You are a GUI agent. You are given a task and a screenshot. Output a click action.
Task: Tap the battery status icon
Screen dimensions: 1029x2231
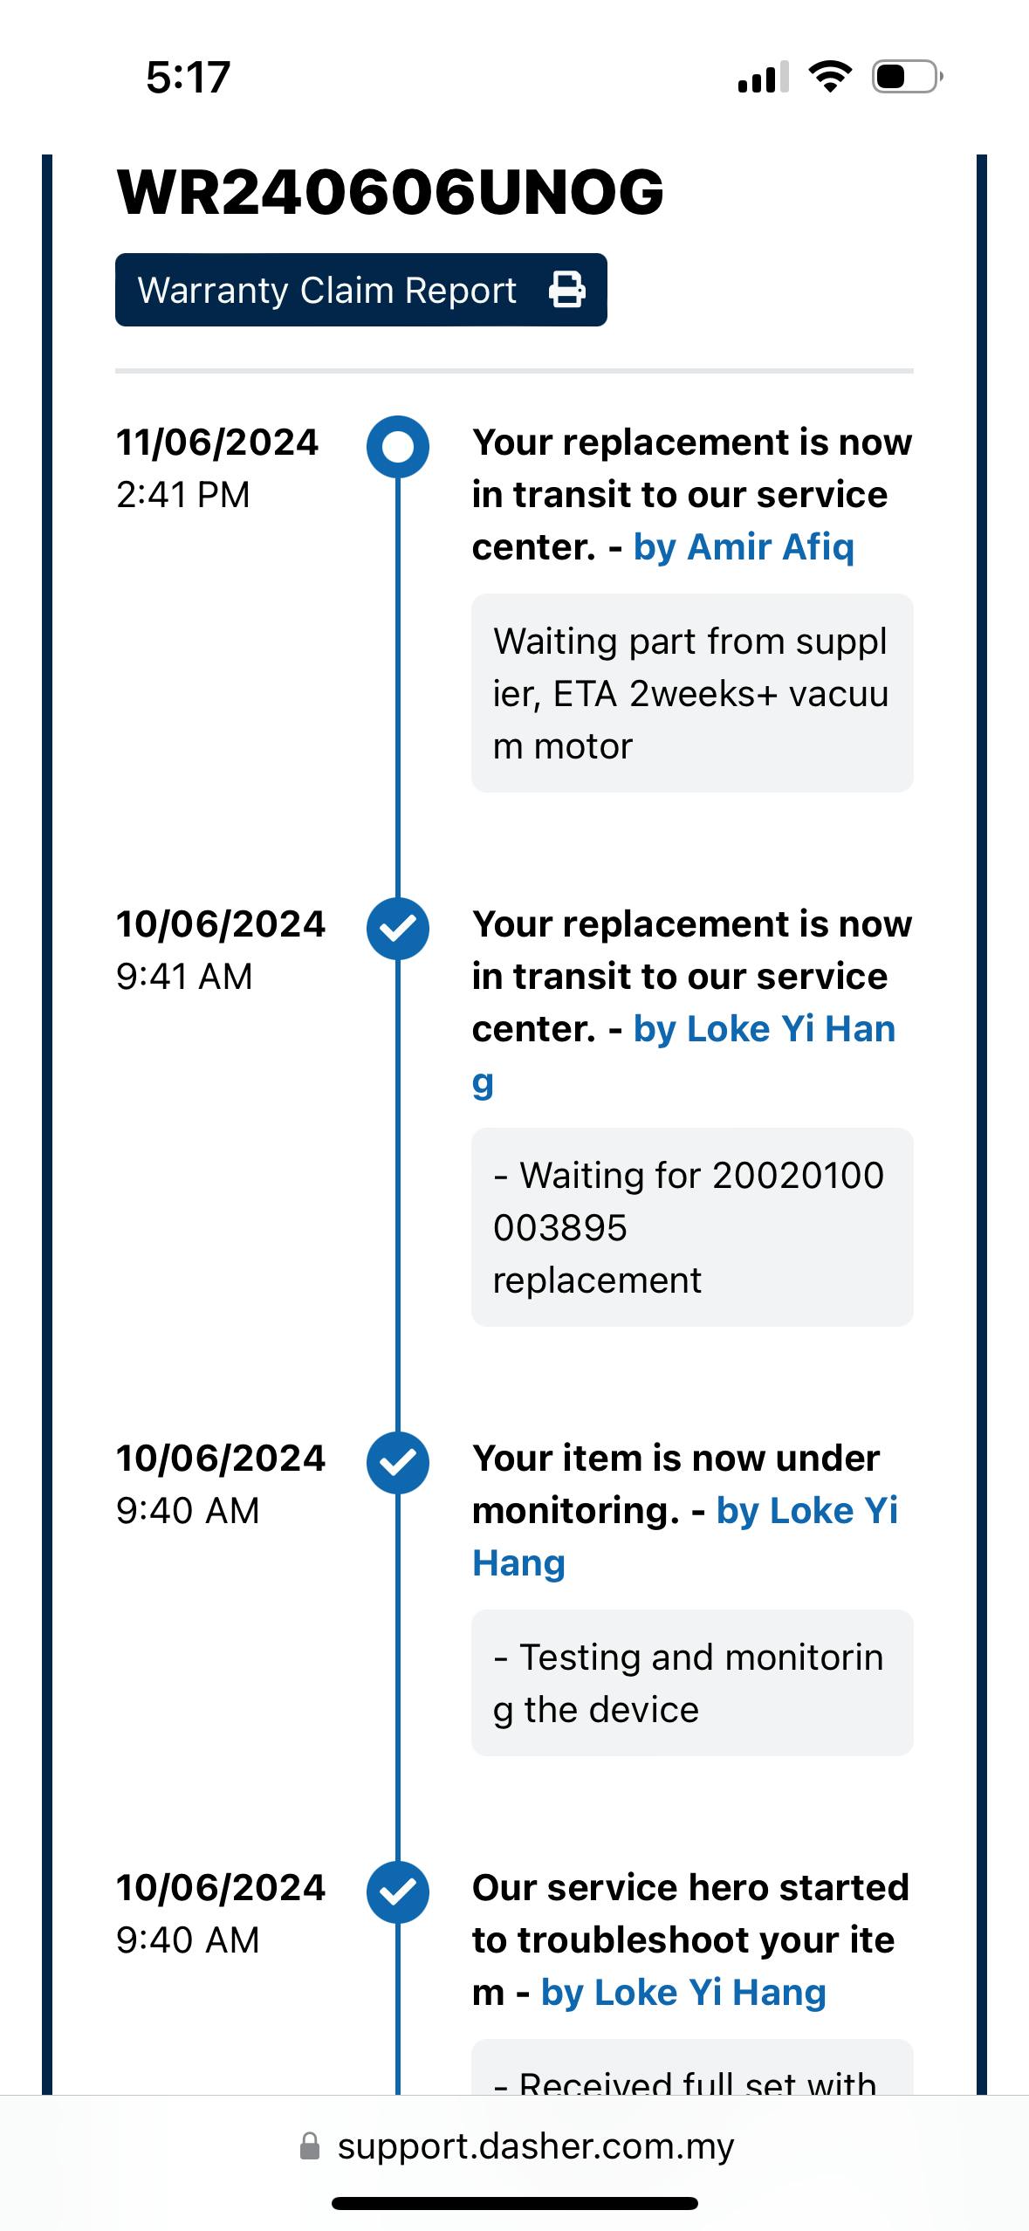pos(906,77)
